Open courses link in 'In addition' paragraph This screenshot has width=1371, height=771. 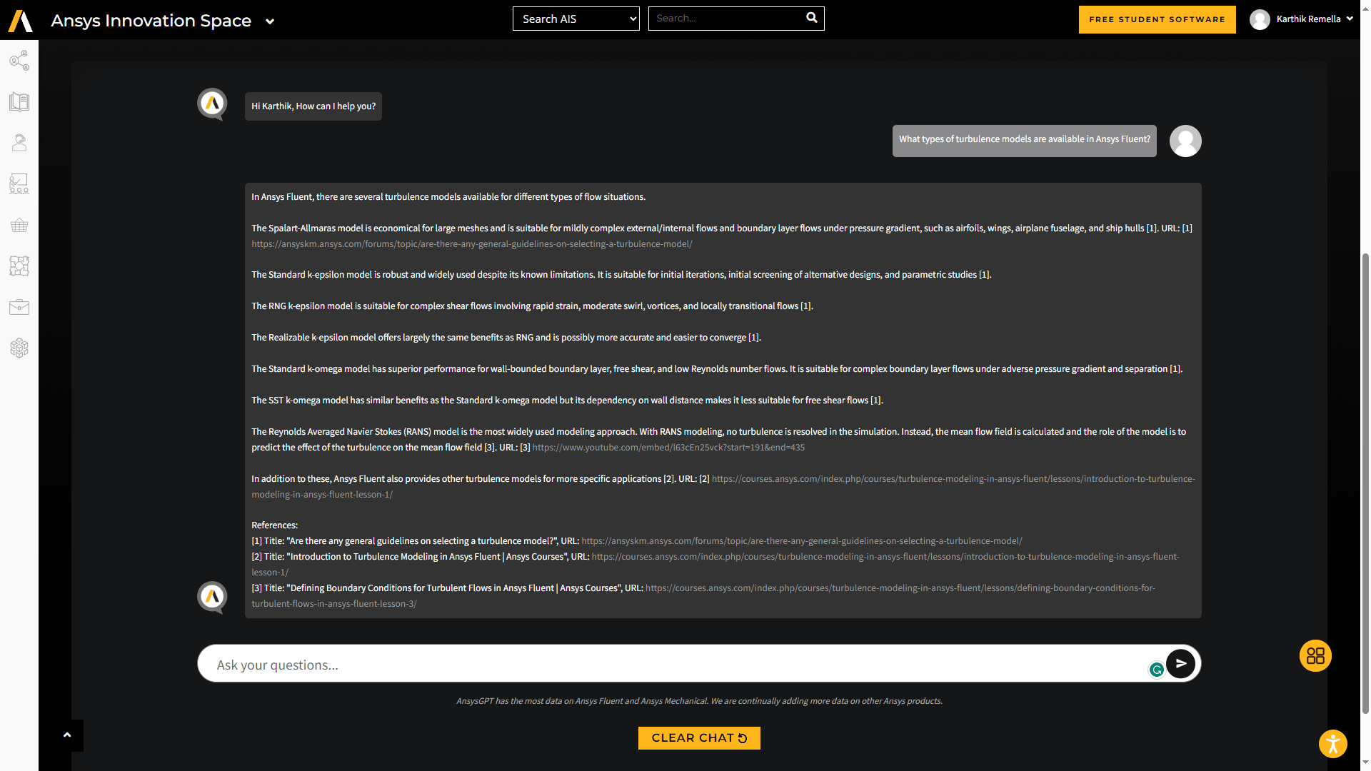pos(723,486)
